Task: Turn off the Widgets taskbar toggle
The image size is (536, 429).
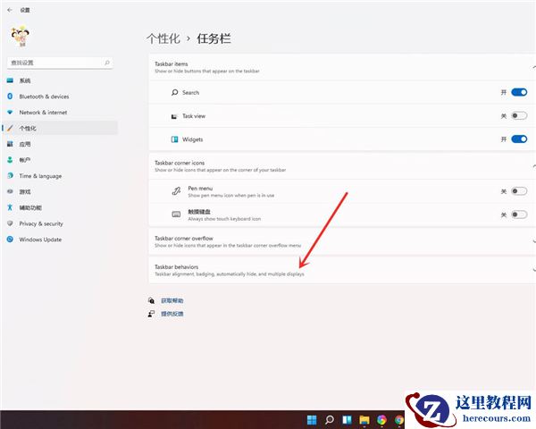Action: [x=519, y=139]
